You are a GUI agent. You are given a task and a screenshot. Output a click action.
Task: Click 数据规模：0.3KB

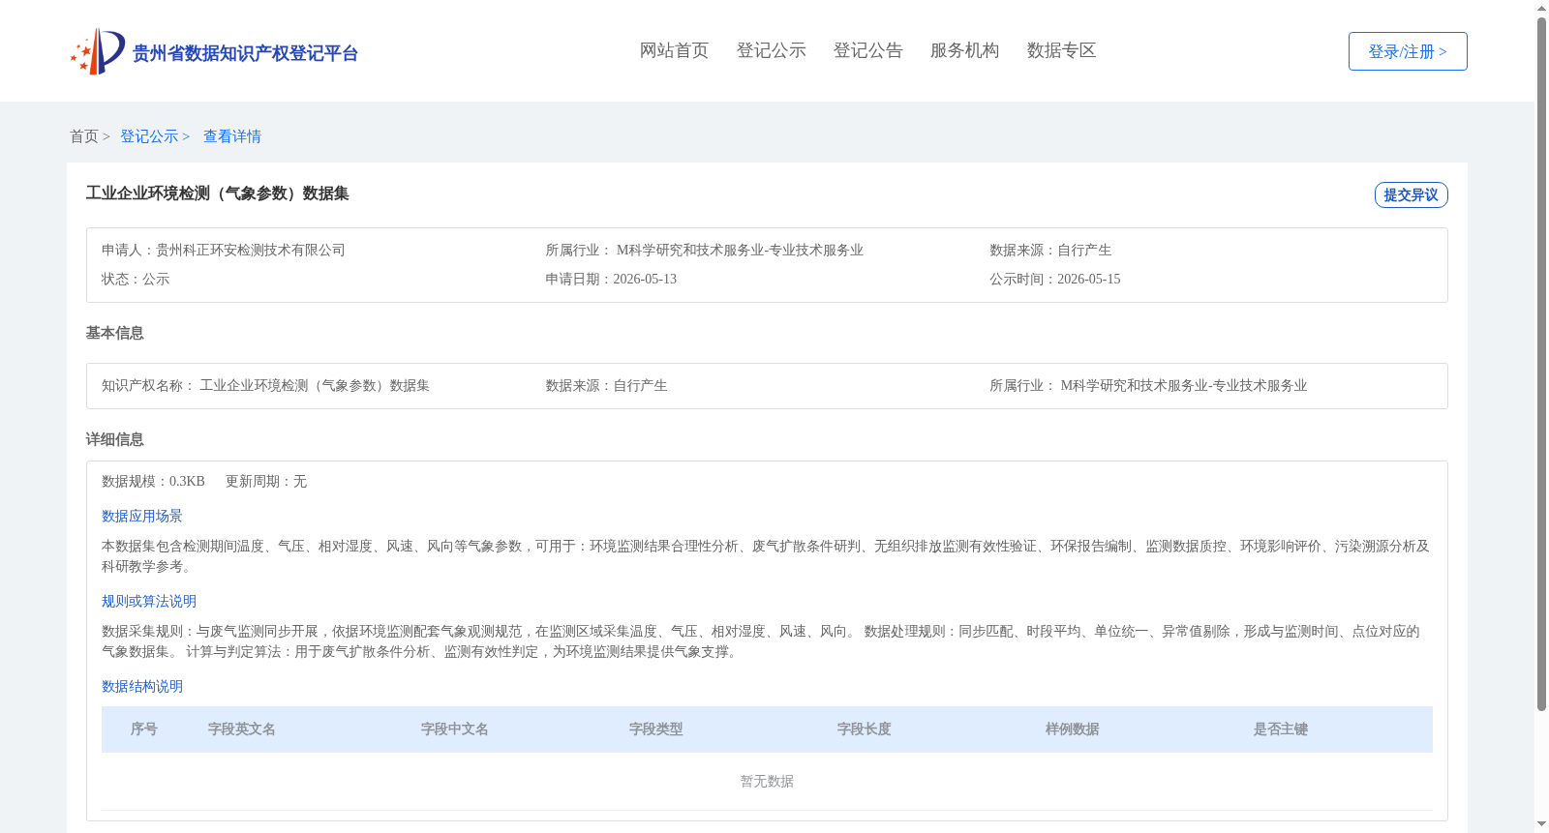153,481
